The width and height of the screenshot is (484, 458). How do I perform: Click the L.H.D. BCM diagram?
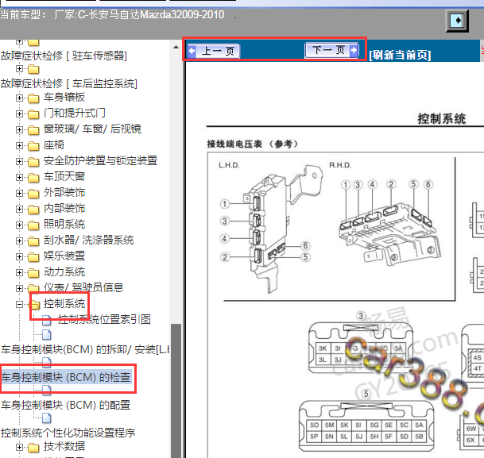(x=272, y=229)
